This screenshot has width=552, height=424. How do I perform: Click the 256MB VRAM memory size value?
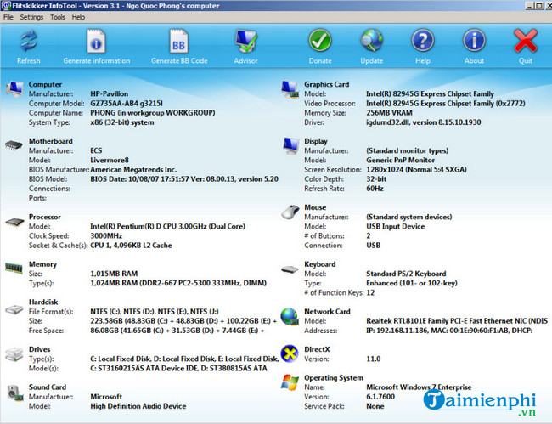point(389,113)
